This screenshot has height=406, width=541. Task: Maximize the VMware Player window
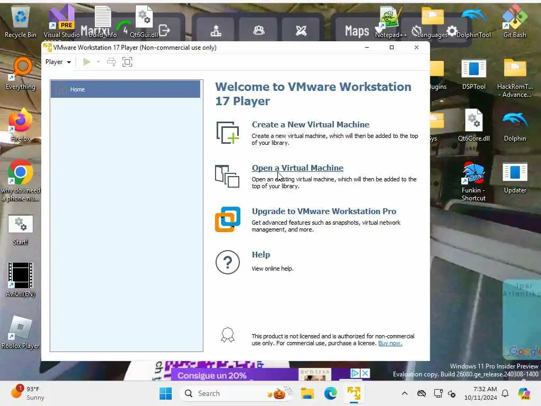[391, 47]
